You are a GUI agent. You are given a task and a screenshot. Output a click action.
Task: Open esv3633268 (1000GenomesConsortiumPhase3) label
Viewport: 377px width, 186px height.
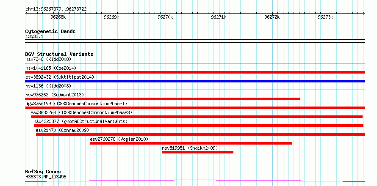click(81, 112)
